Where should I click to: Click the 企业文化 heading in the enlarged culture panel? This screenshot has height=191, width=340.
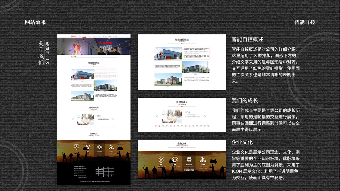tap(182, 143)
